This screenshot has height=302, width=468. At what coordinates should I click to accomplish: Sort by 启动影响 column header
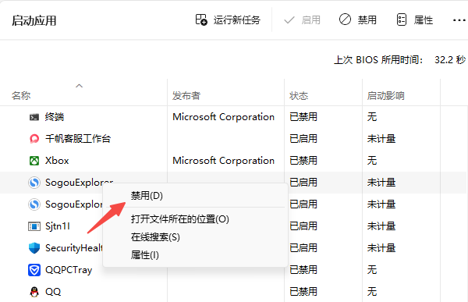coord(385,96)
